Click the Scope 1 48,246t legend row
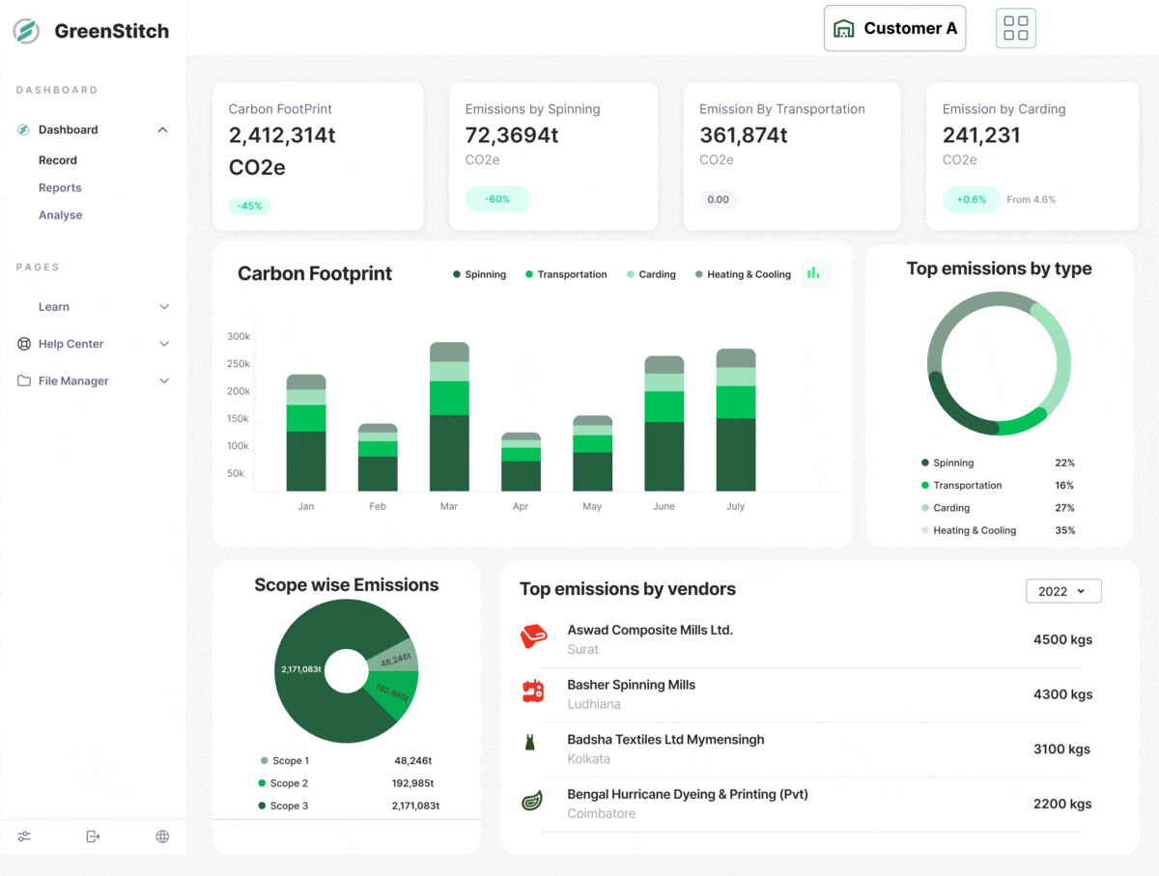Image resolution: width=1159 pixels, height=876 pixels. tap(346, 761)
